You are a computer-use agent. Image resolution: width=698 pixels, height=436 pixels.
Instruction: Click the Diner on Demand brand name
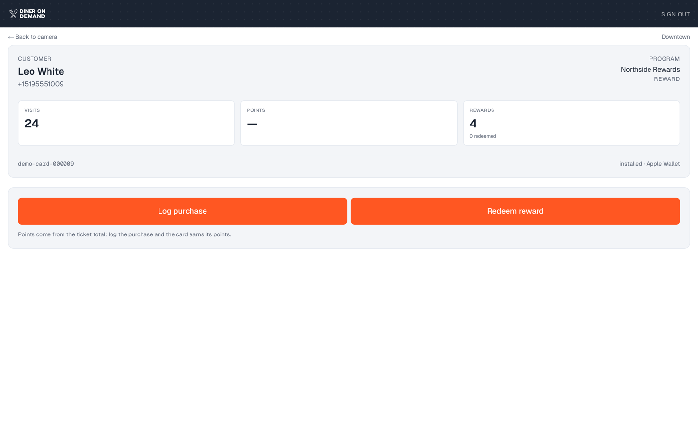pos(32,14)
